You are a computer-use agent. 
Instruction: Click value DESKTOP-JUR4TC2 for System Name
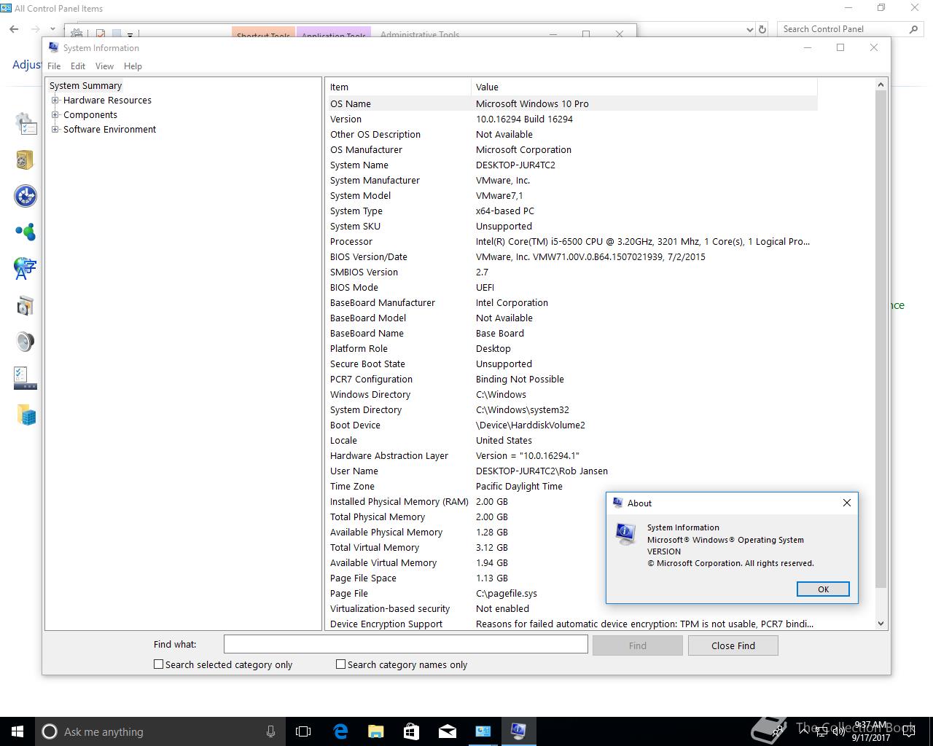[x=515, y=165]
